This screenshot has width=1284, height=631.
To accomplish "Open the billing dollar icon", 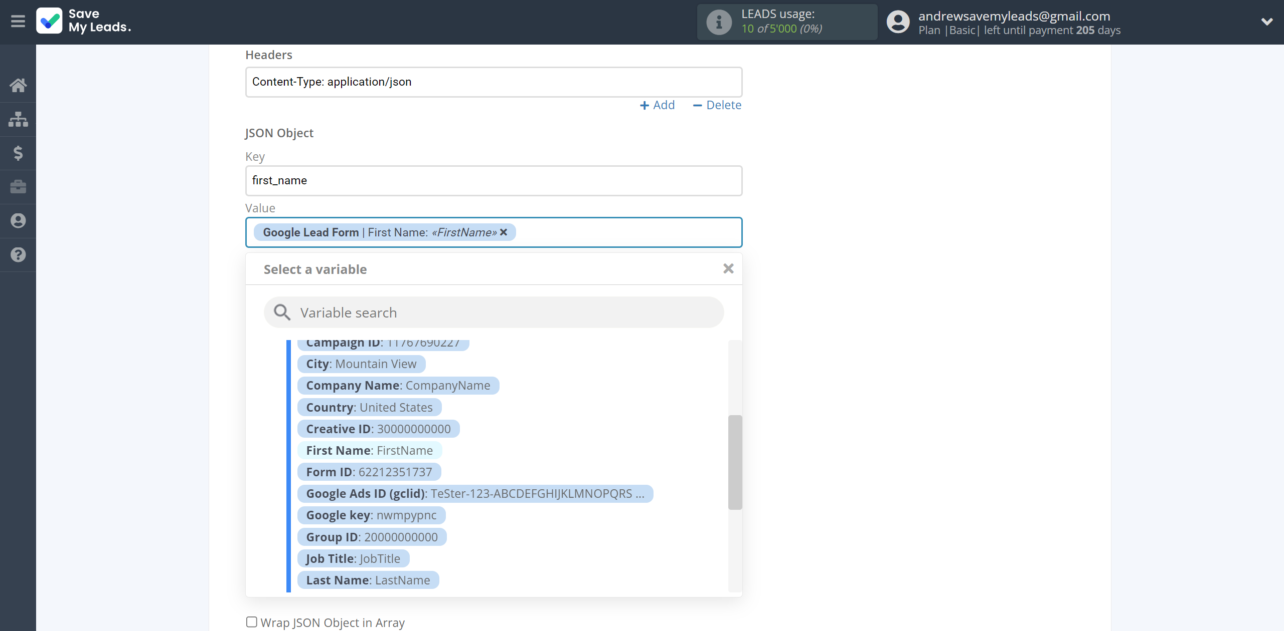I will pos(18,153).
